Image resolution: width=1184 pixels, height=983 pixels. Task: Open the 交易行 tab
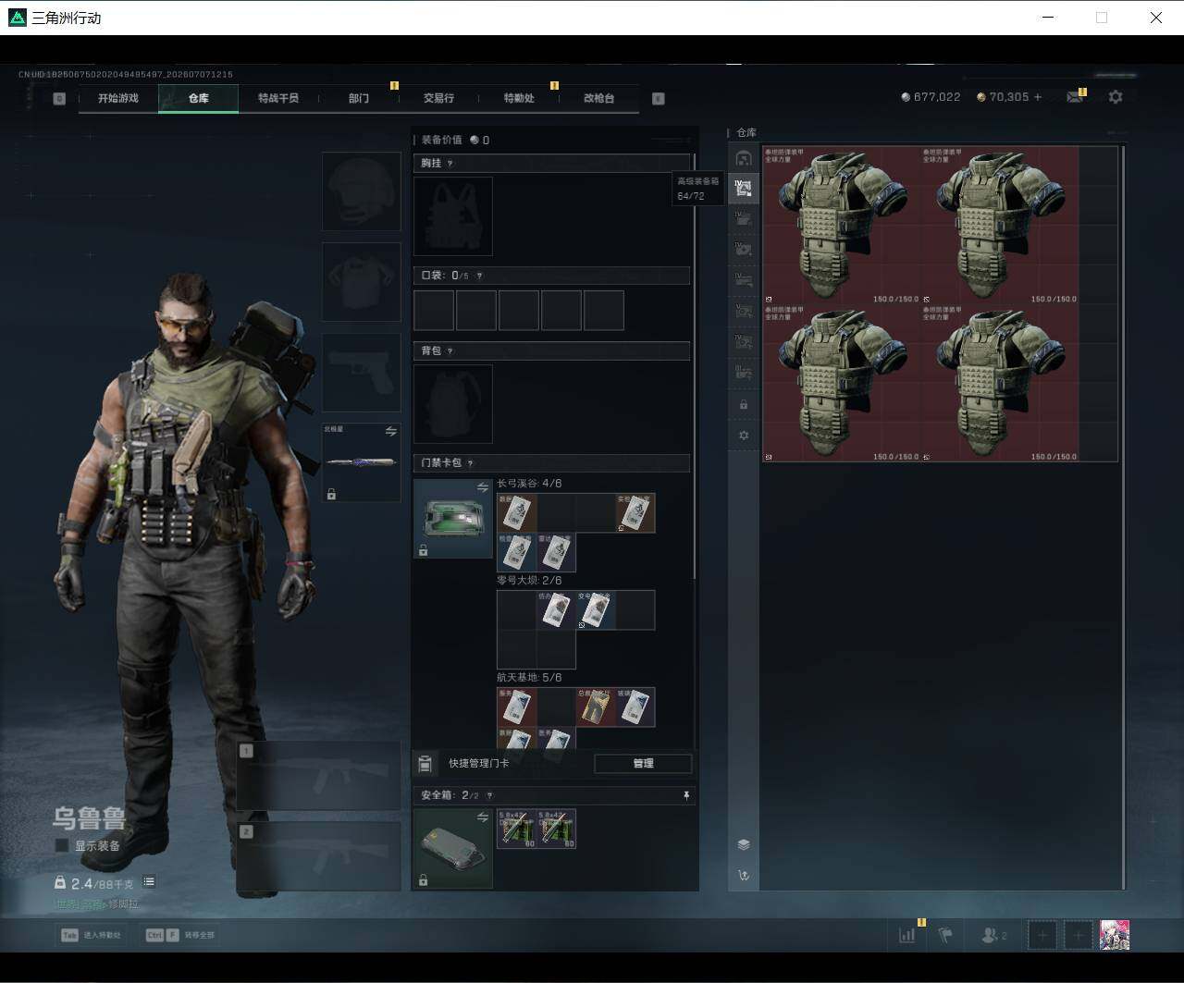coord(438,98)
